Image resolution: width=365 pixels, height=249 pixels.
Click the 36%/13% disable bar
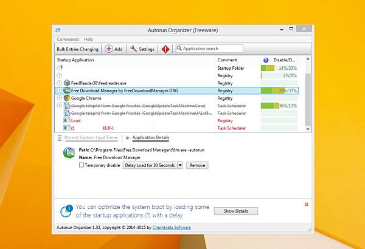click(x=279, y=106)
